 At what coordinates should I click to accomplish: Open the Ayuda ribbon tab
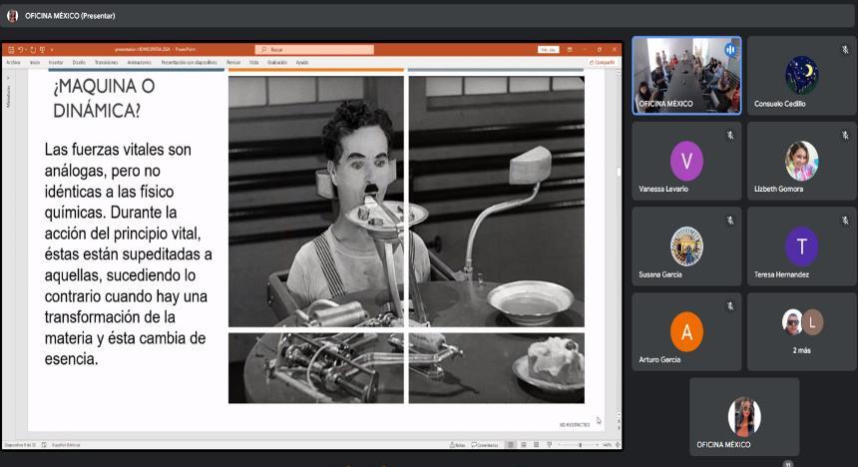(302, 63)
